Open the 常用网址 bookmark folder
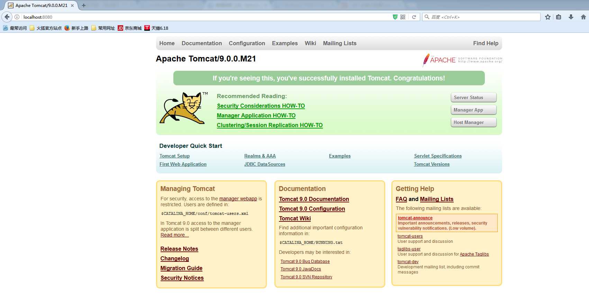The width and height of the screenshot is (589, 296). tap(103, 28)
